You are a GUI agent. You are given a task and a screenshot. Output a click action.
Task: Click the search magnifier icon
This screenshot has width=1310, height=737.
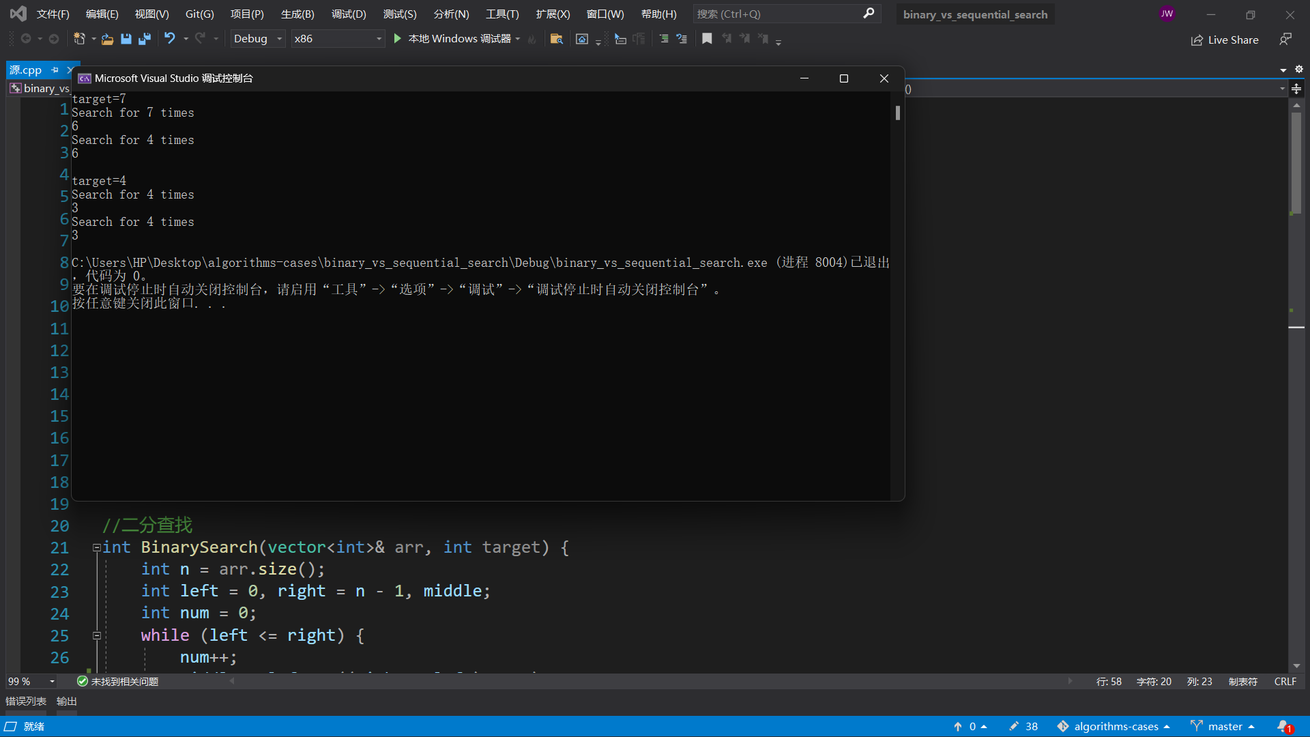pos(869,14)
